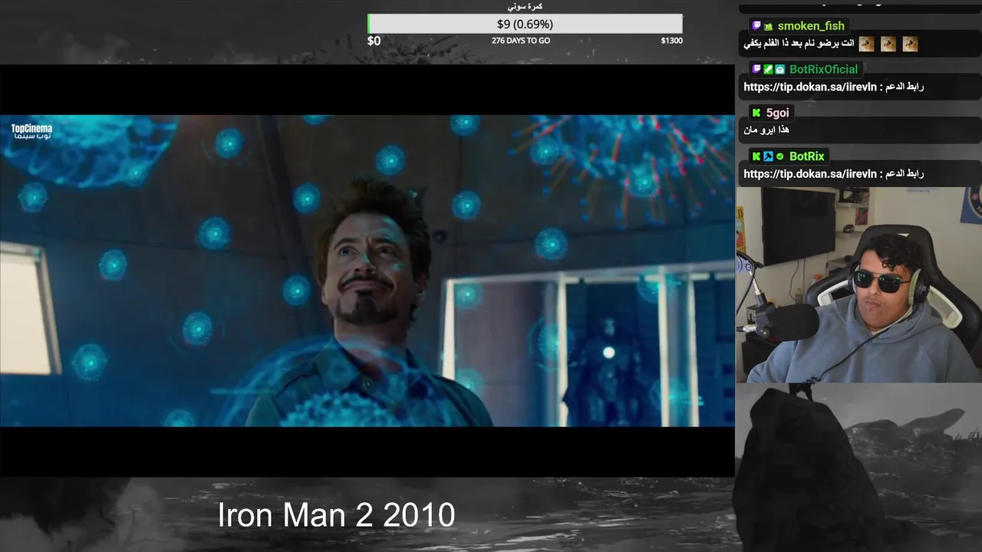The width and height of the screenshot is (982, 552).
Task: Click the 276 DAYS TO GO label
Action: click(x=521, y=41)
